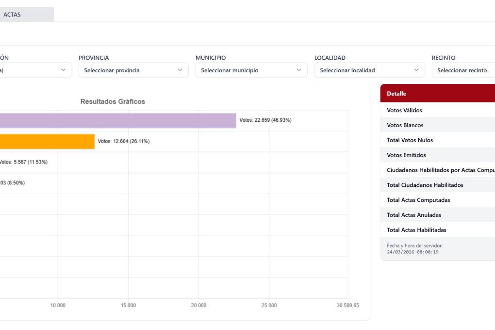This screenshot has height=330, width=495.
Task: Expand the Seleccionar localidad dropdown
Action: click(370, 70)
